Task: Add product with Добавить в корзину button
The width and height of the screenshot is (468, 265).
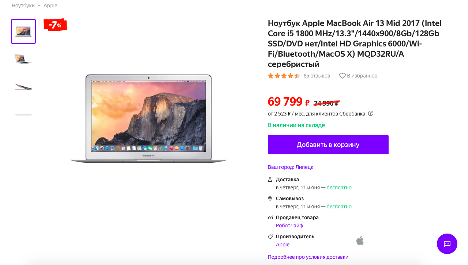Action: tap(328, 145)
